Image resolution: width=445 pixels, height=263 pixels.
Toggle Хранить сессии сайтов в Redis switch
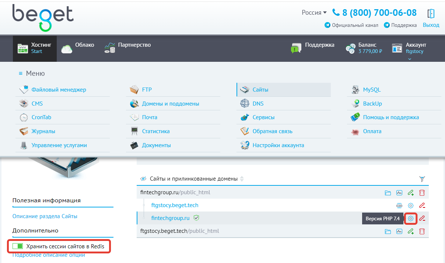18,246
